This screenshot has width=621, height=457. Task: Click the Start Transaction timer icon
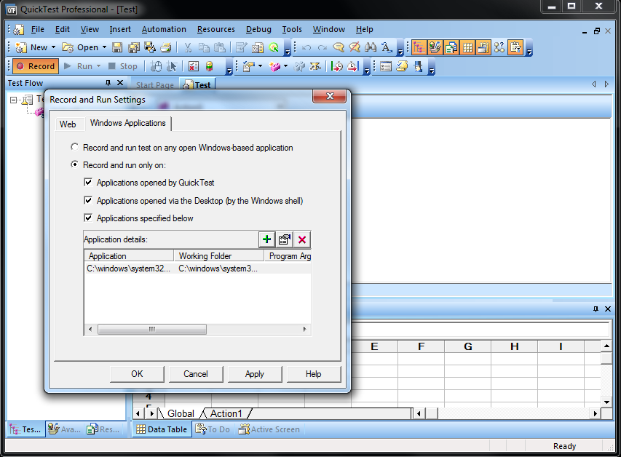pyautogui.click(x=336, y=66)
